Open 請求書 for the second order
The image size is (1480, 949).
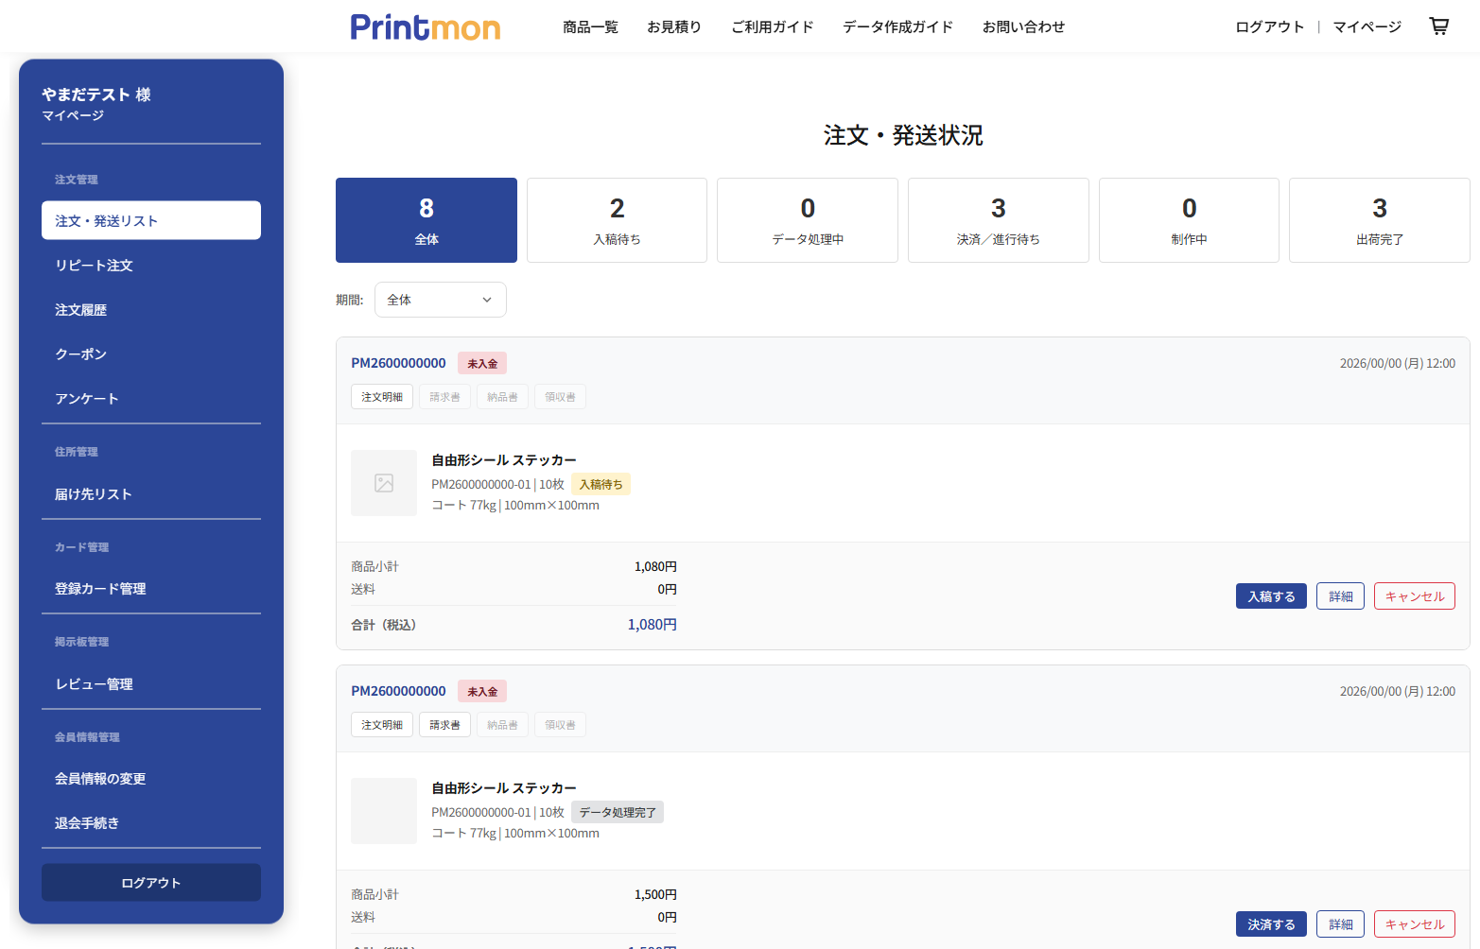click(x=444, y=725)
